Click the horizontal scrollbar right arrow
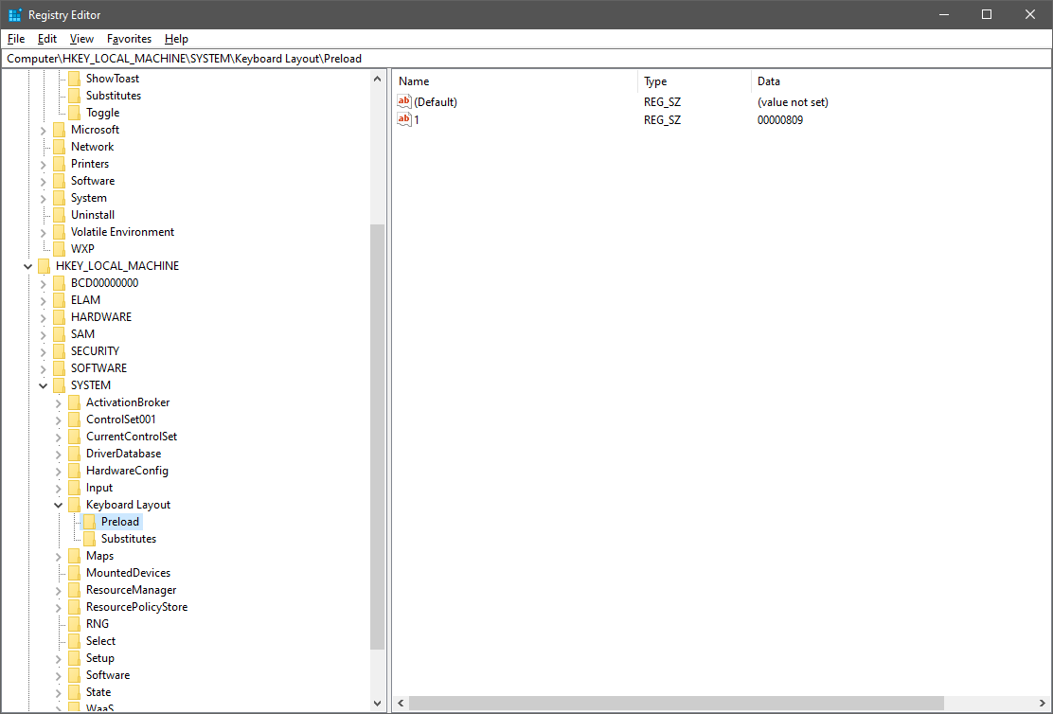Image resolution: width=1053 pixels, height=714 pixels. [x=1043, y=704]
